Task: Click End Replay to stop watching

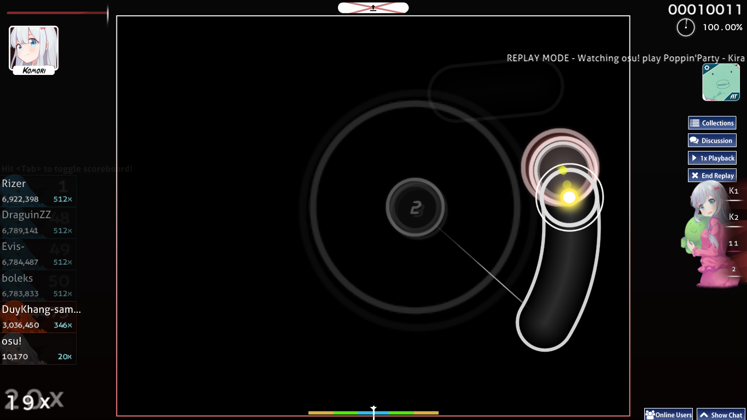Action: tap(712, 176)
